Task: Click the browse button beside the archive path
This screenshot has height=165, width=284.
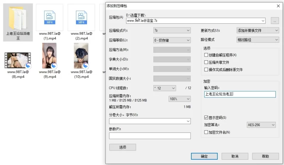Action: tap(275, 20)
